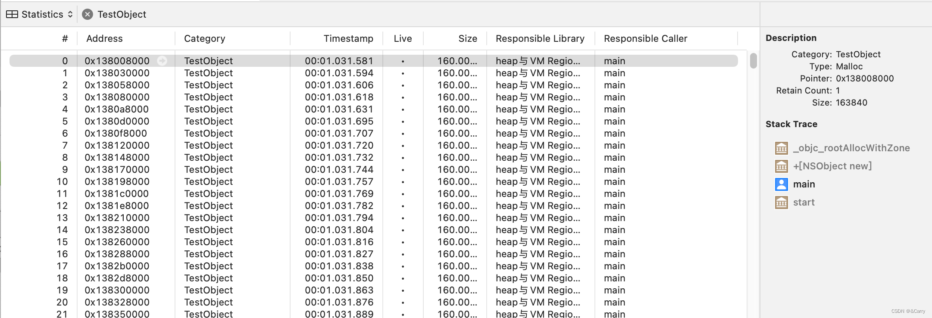Select the TestObject breadcrumb label
Screen dimensions: 932x318
click(x=122, y=14)
